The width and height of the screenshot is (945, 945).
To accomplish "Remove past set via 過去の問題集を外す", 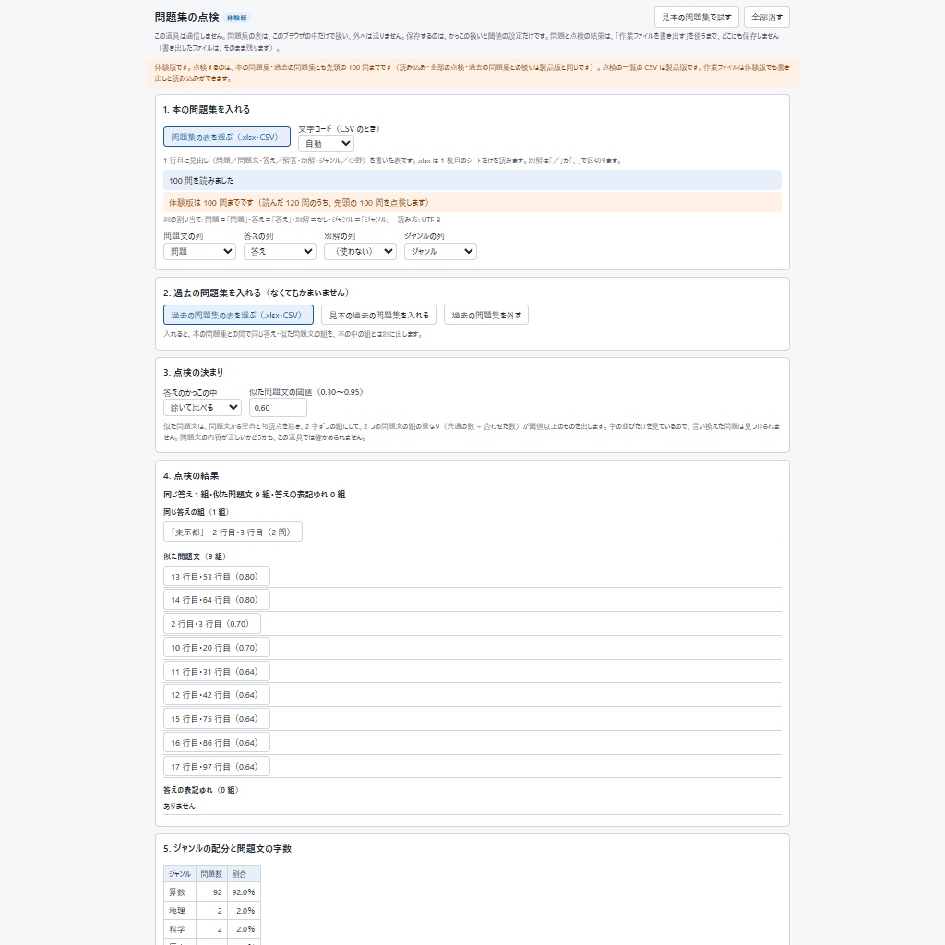I will tap(486, 315).
